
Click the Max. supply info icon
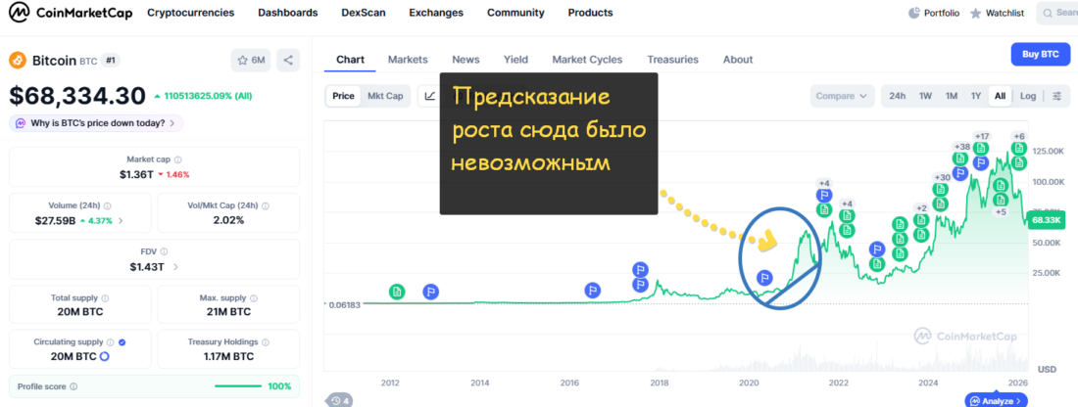(254, 298)
